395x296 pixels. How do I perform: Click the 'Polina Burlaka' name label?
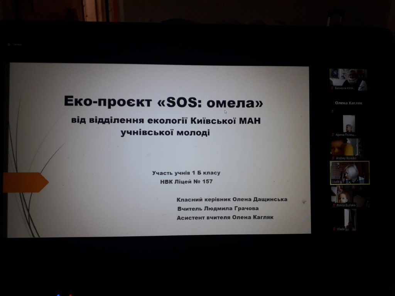pyautogui.click(x=346, y=205)
